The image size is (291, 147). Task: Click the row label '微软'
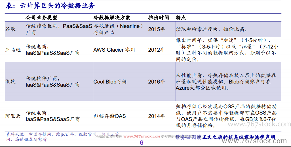click(10, 82)
